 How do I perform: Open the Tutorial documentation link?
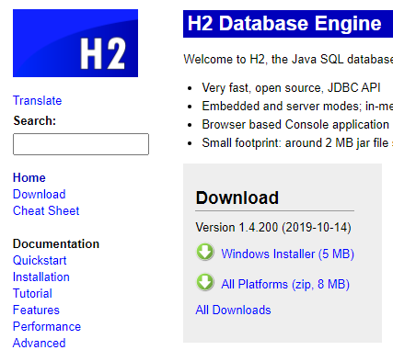pos(32,293)
